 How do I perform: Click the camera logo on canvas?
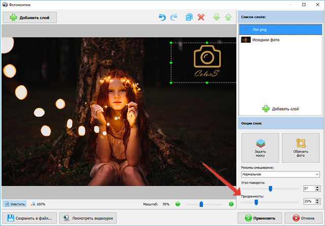207,56
